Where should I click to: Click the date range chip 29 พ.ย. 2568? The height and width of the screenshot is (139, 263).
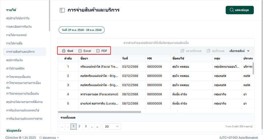[81, 30]
